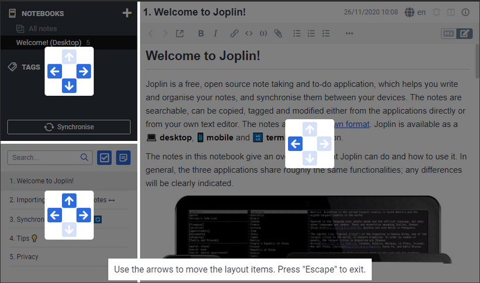Click the note date 26/11/2020 10:08
Screen dimensions: 480x283
pyautogui.click(x=371, y=12)
